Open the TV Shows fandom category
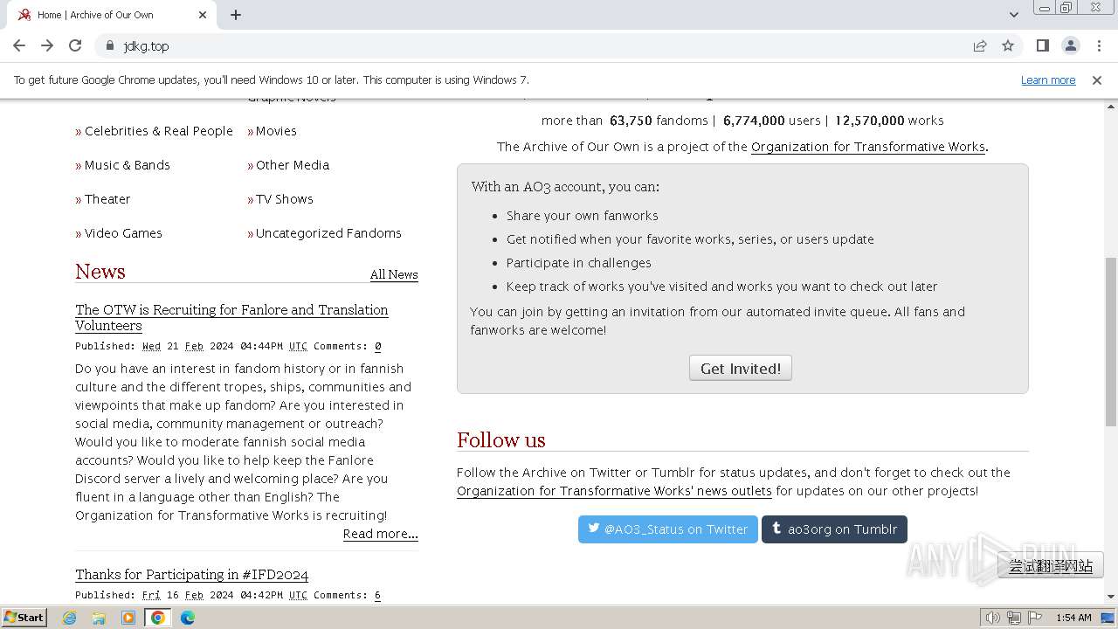 [284, 199]
